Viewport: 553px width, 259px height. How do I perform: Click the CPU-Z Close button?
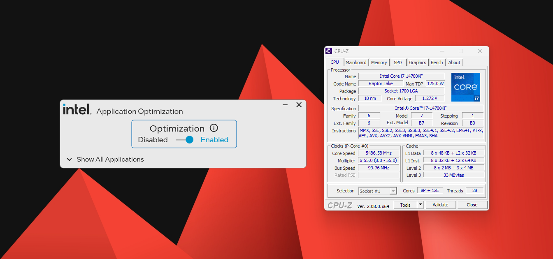pos(472,205)
